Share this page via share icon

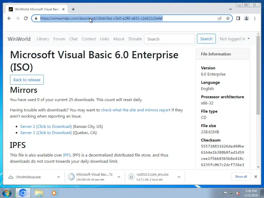point(220,18)
